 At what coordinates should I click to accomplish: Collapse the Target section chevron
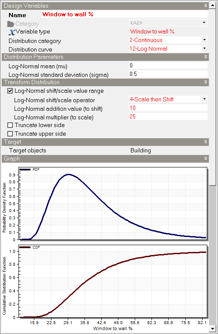tap(206, 142)
